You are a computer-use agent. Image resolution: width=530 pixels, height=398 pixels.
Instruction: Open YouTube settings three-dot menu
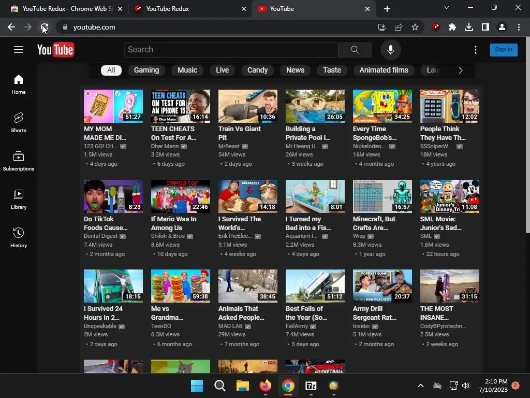[475, 50]
